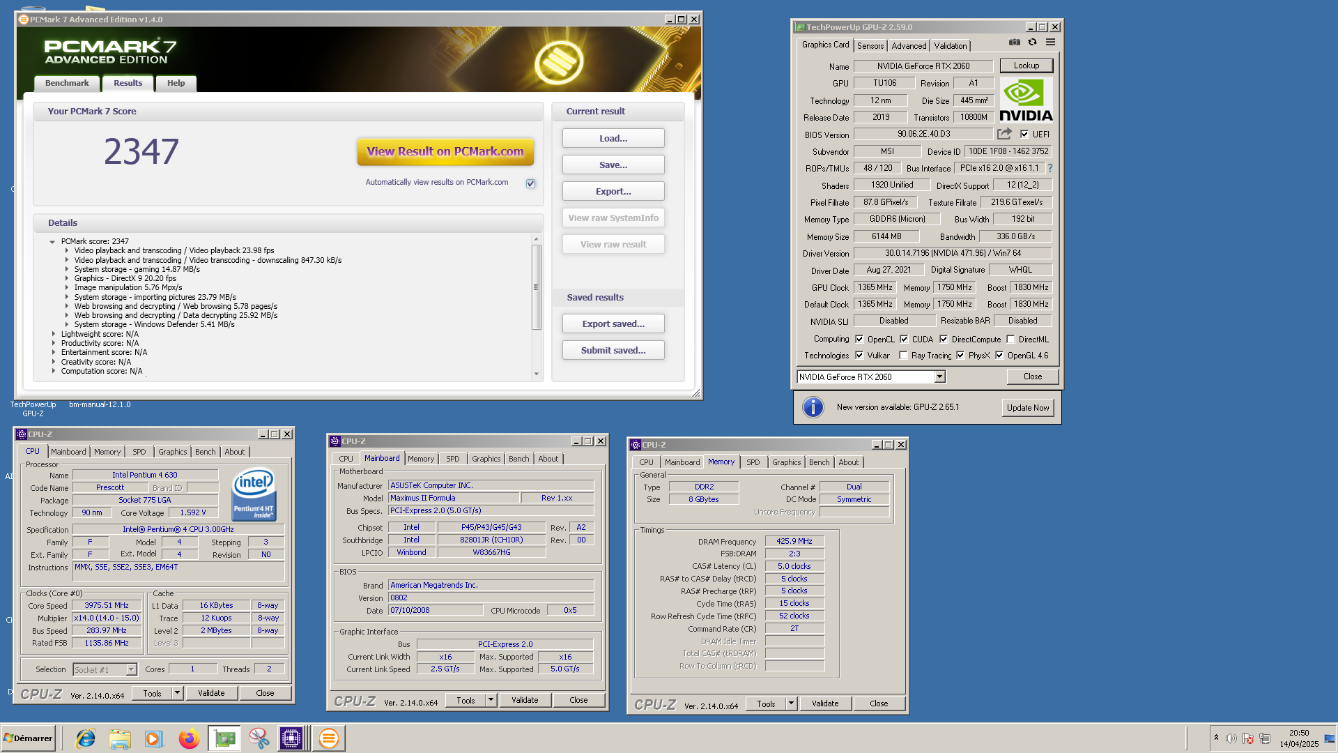Click the taskbar clock 20:50
The height and width of the screenshot is (753, 1338).
[x=1299, y=733]
